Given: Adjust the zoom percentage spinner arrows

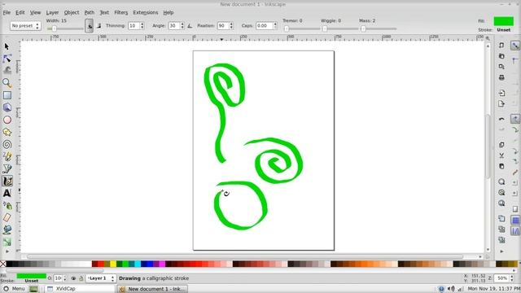Looking at the screenshot, I should click(x=512, y=278).
